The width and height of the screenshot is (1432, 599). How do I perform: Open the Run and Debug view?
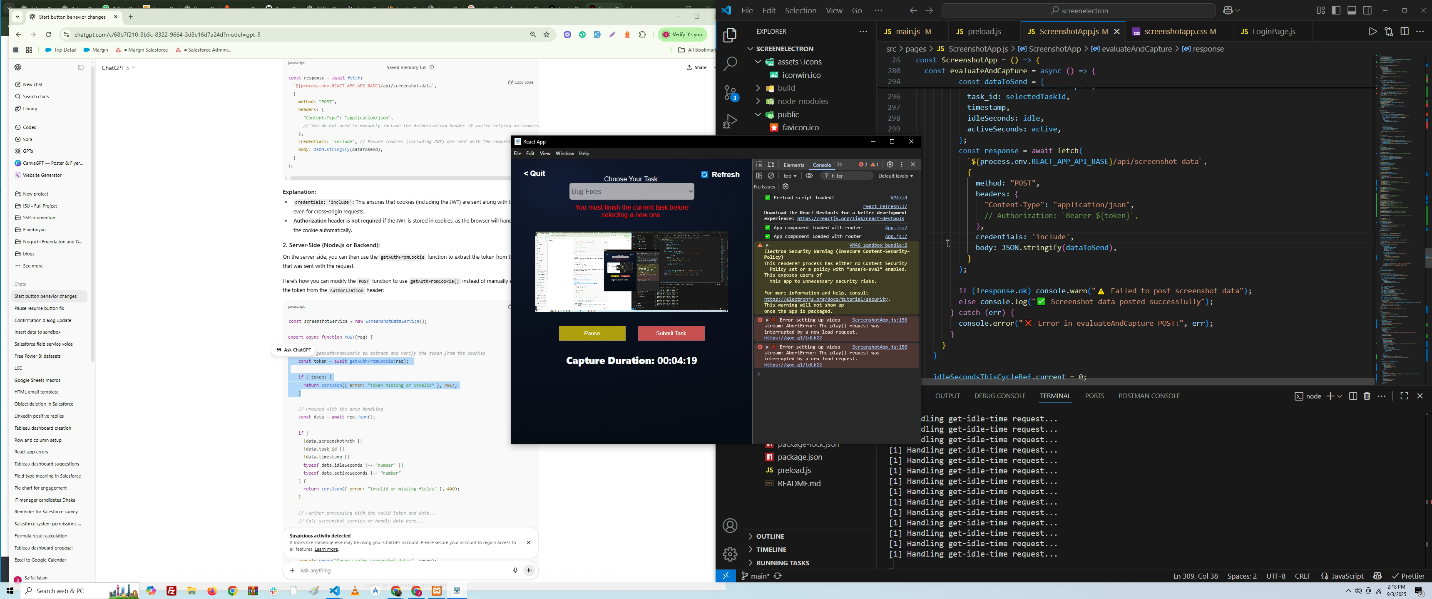click(730, 121)
